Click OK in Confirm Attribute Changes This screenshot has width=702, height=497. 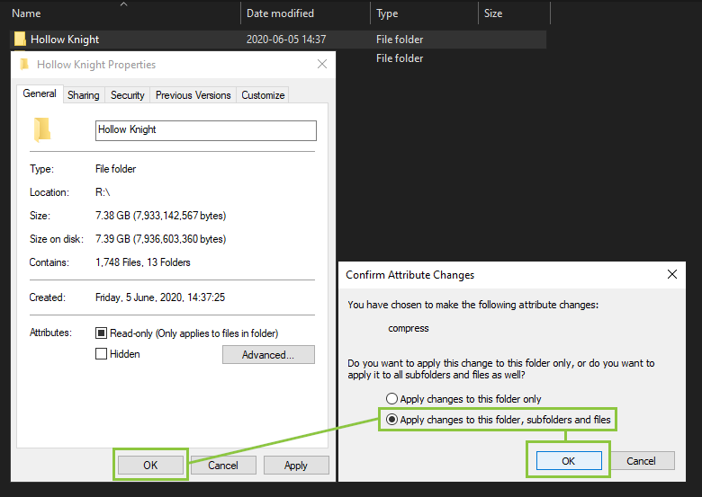click(569, 461)
